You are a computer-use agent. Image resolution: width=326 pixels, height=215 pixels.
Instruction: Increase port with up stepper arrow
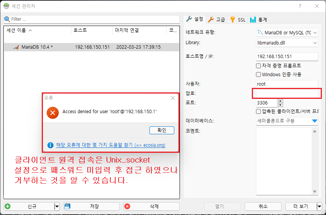[x=280, y=101]
